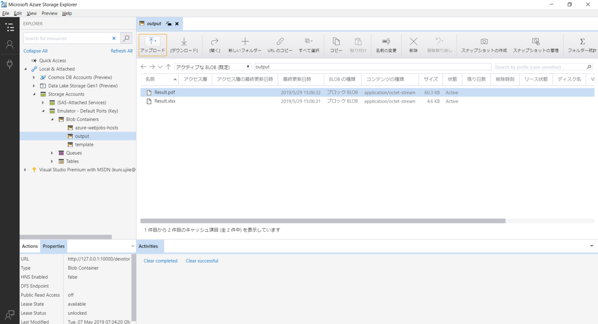This screenshot has height=324, width=598.
Task: Collapse the Activities panel chevron
Action: point(592,246)
